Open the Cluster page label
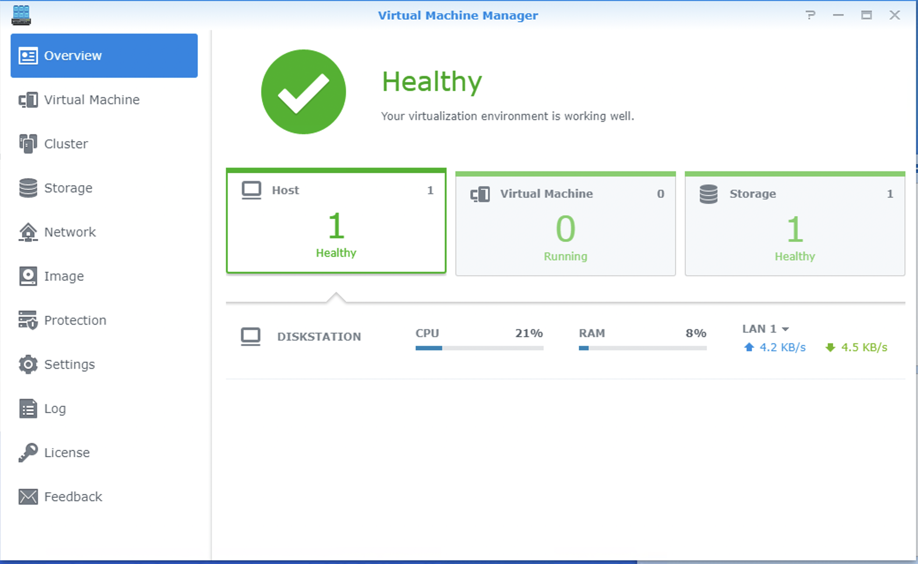Viewport: 918px width, 564px height. (66, 144)
